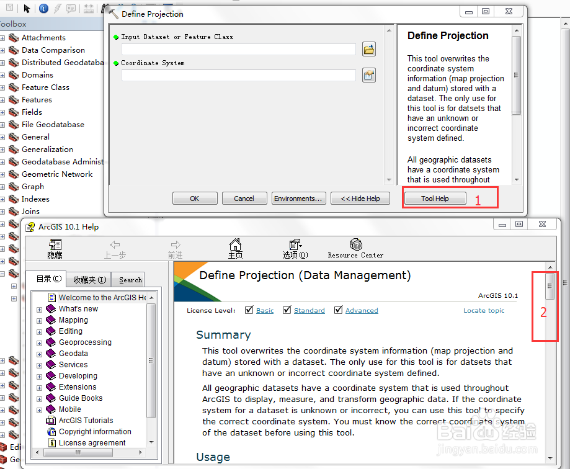This screenshot has width=570, height=469.
Task: Select the Identify info tool
Action: [x=43, y=8]
